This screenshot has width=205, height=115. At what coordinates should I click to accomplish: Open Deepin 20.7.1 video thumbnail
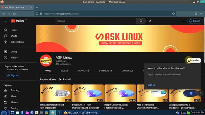pos(88,93)
